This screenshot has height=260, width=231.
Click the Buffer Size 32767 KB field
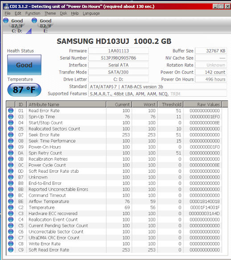click(211, 51)
